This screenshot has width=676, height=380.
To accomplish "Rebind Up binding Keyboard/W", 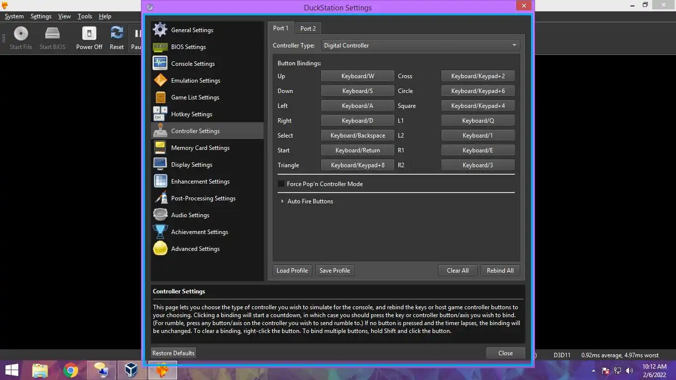I will (x=358, y=76).
